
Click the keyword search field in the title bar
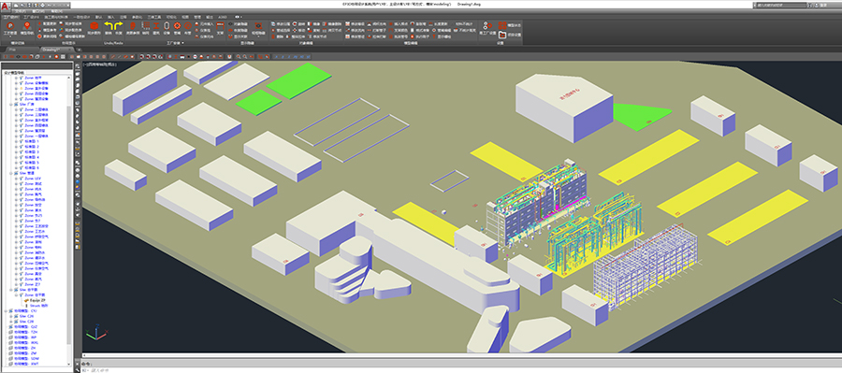pos(781,6)
